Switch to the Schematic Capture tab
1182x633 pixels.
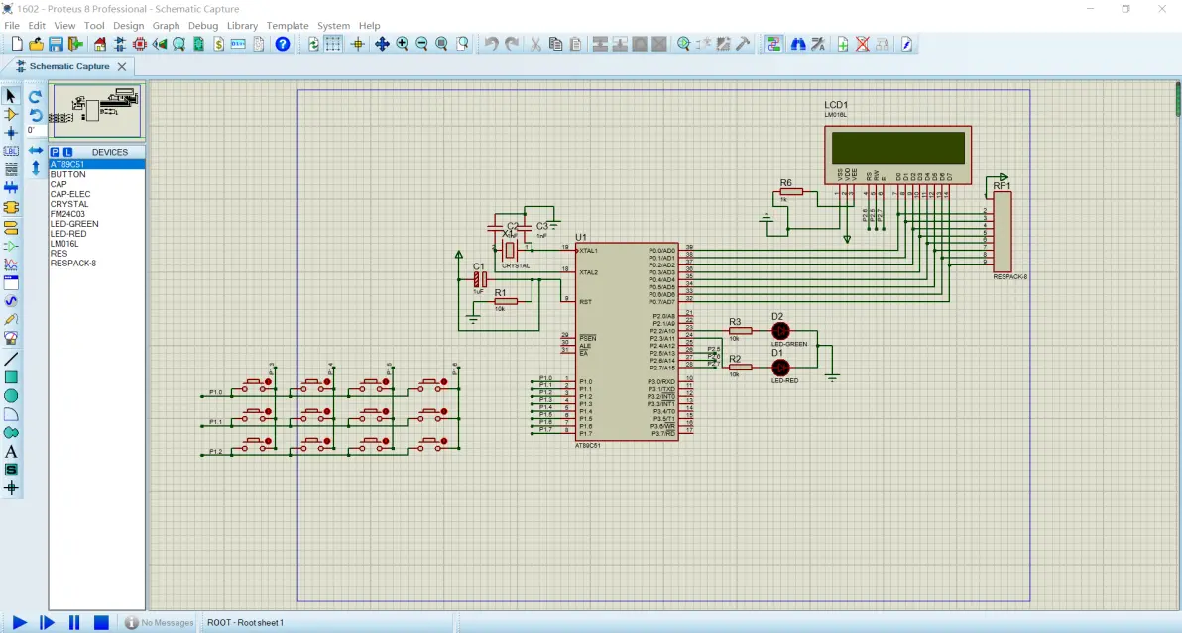point(69,67)
